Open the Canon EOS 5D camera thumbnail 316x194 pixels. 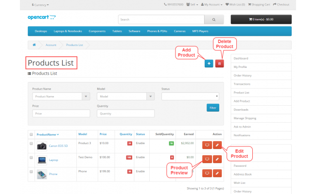(x=42, y=146)
